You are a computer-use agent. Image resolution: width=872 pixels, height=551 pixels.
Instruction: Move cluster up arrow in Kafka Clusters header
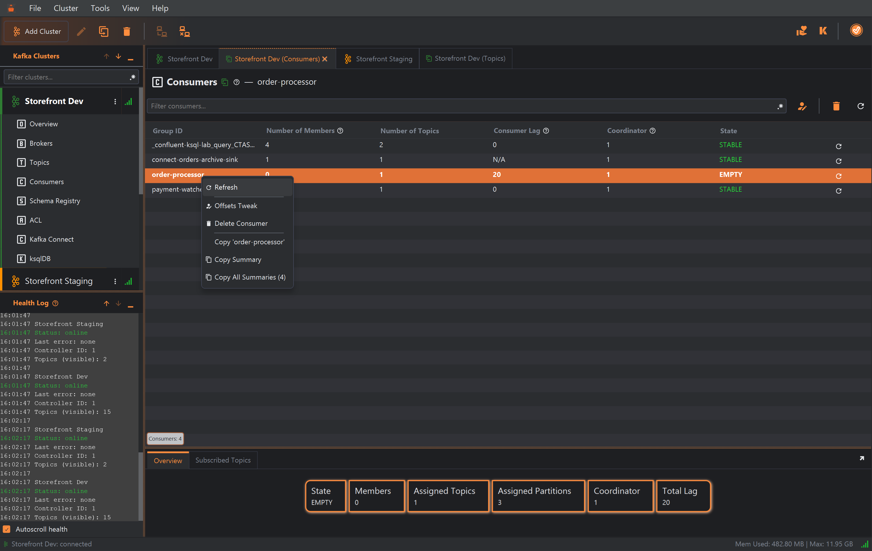coord(106,56)
